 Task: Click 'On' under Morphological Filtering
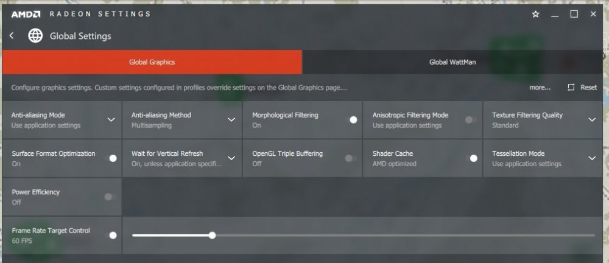(x=256, y=125)
